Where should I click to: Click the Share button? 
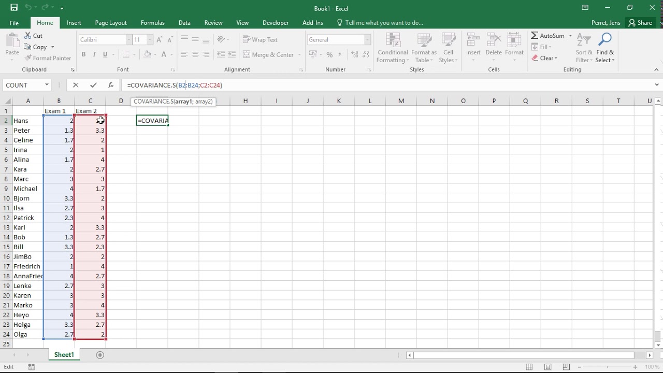(640, 23)
